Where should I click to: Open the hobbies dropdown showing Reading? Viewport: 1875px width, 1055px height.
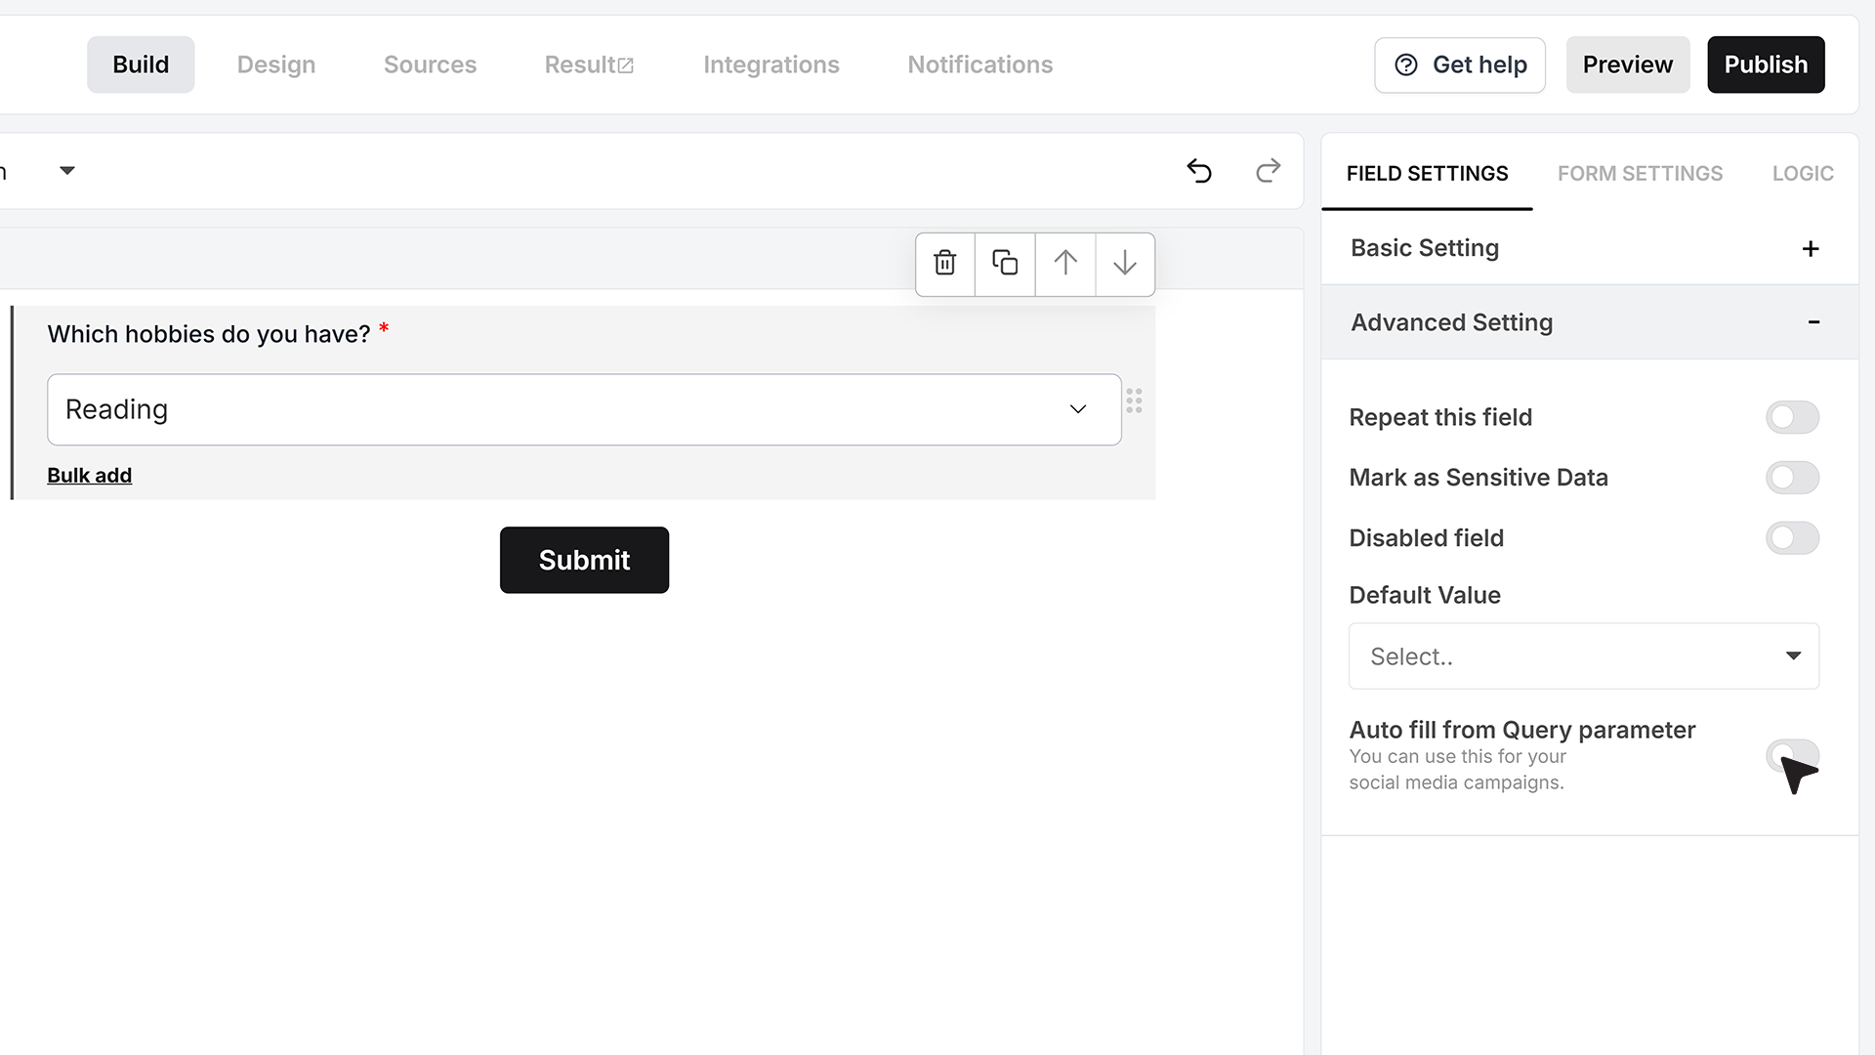[584, 409]
